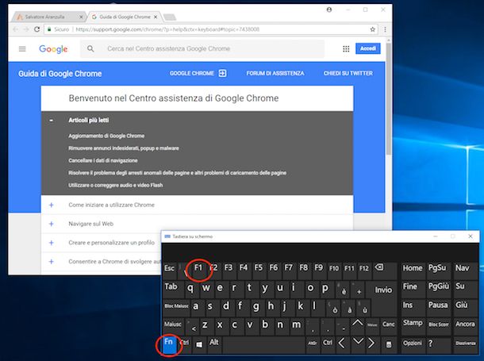Open Rimuovere annunci indesiderati, popup e malware
This screenshot has height=361, width=484.
(x=124, y=148)
